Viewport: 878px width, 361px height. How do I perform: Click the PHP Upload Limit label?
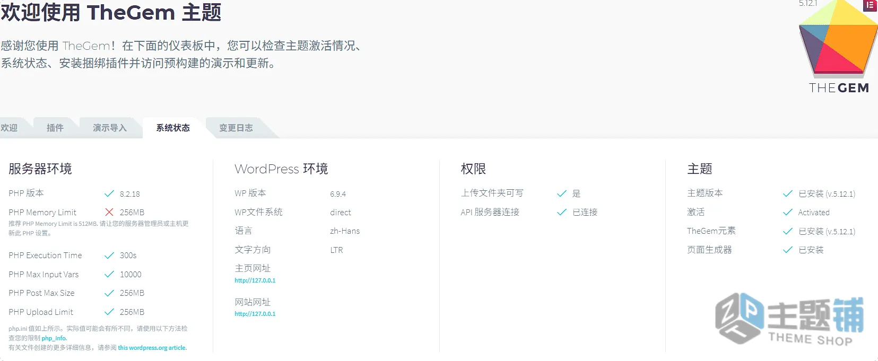coord(41,312)
